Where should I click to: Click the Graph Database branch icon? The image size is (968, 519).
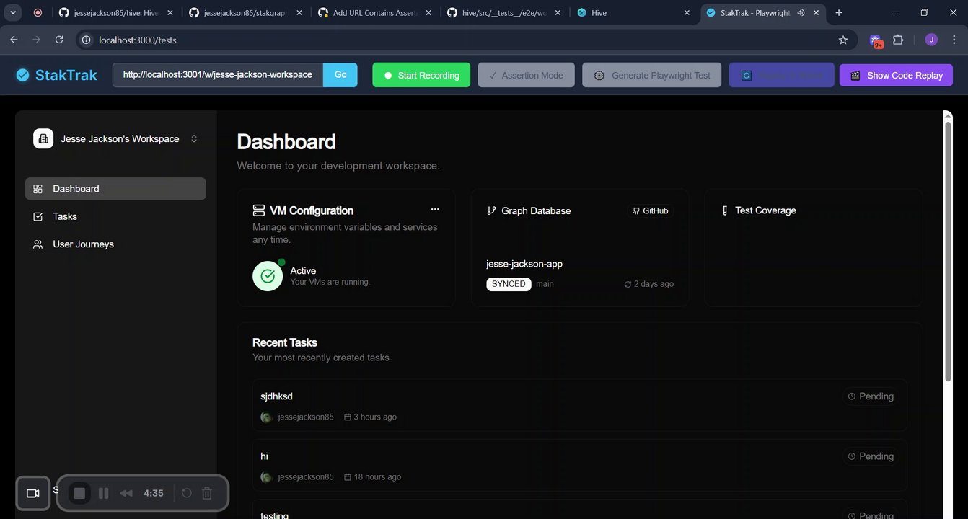coord(491,210)
